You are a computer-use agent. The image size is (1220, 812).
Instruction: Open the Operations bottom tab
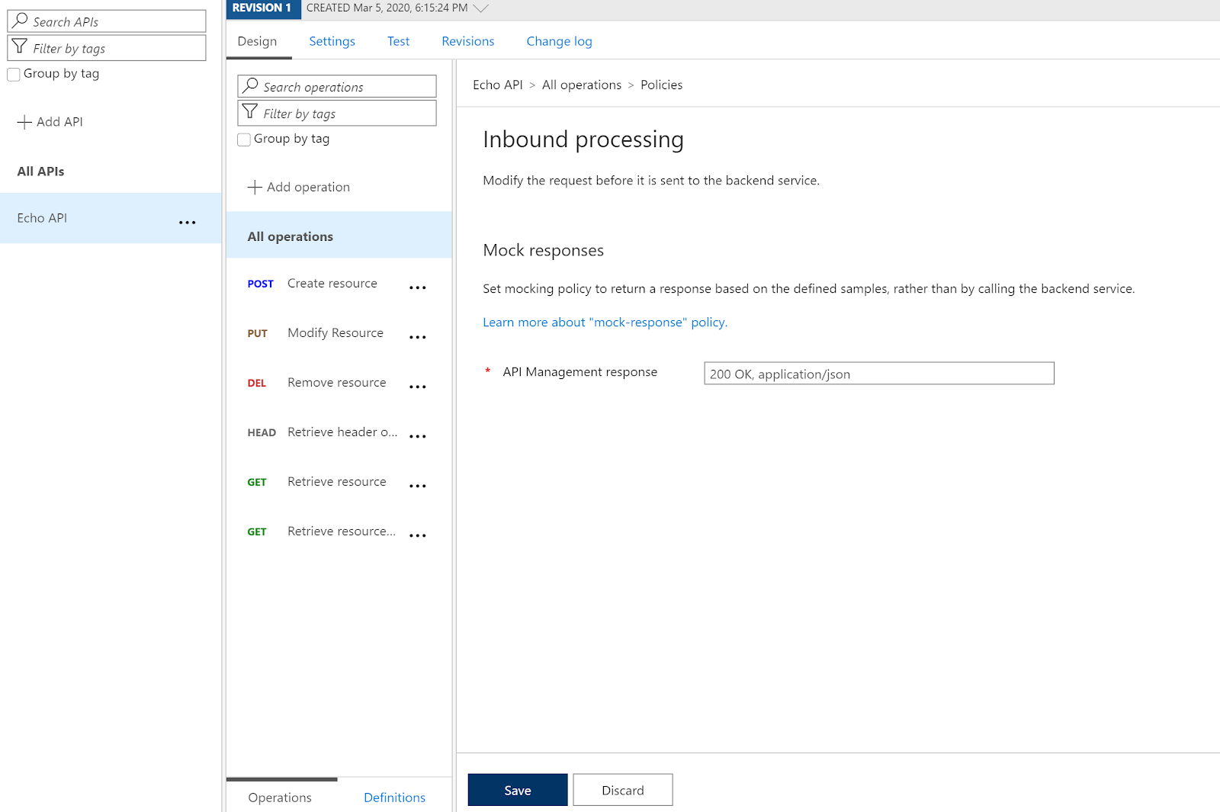280,798
